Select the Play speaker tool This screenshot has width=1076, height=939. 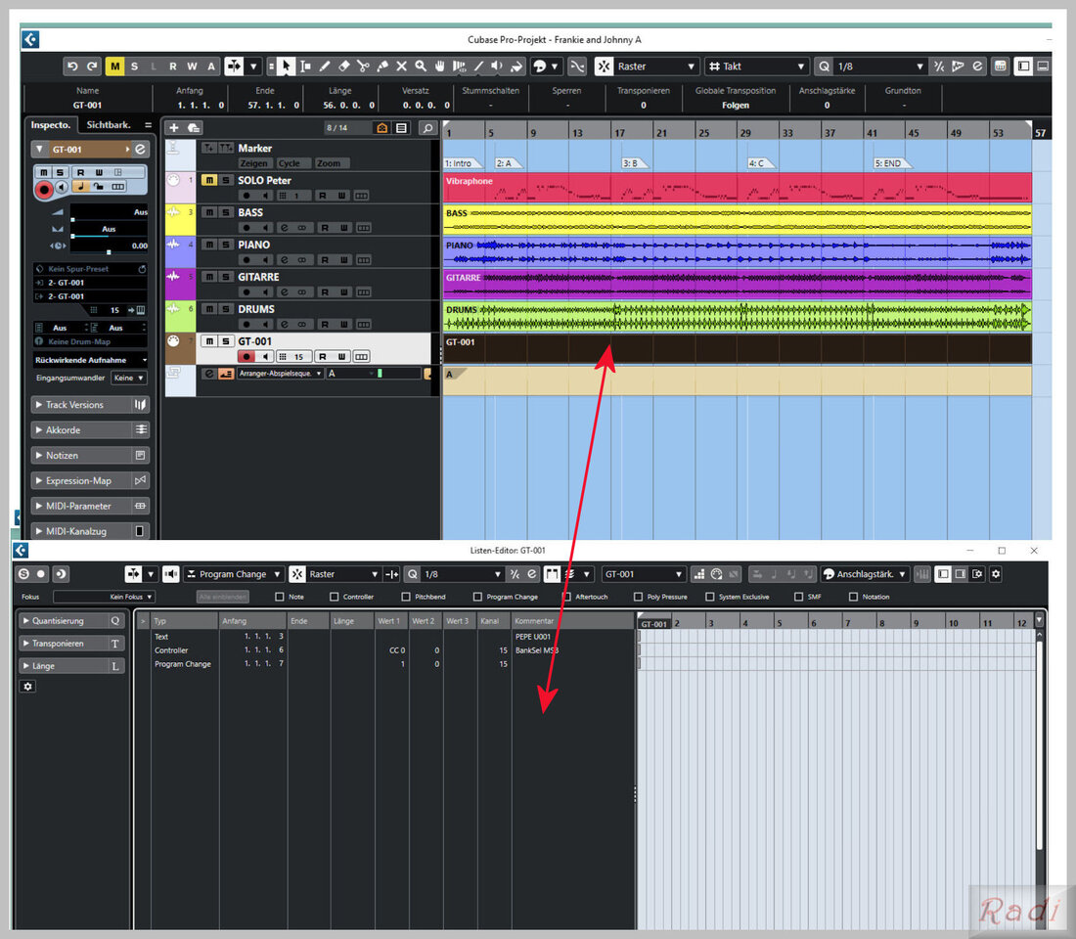coord(498,67)
